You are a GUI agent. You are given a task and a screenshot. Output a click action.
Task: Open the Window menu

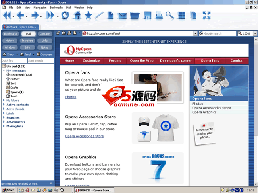(x=79, y=8)
